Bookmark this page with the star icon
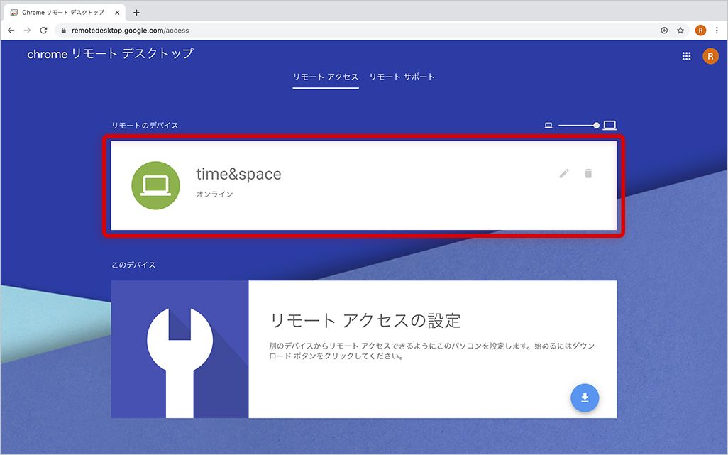Viewport: 728px width, 455px height. coord(680,31)
